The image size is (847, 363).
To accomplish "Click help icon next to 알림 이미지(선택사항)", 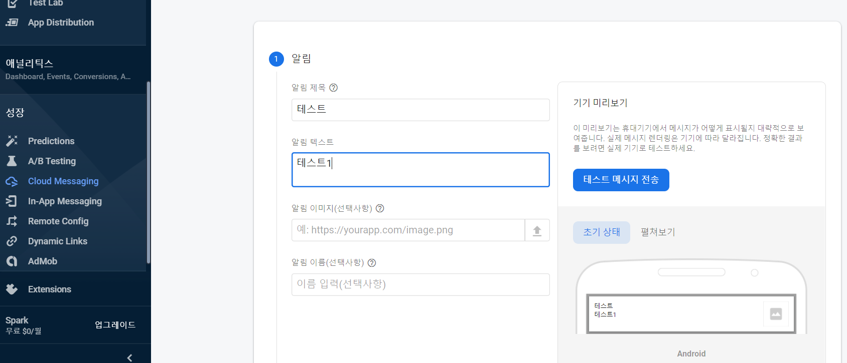I will tap(380, 208).
